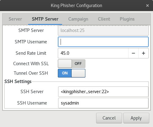This screenshot has height=127, width=153.
Task: Open the Campaign tab
Action: click(78, 19)
